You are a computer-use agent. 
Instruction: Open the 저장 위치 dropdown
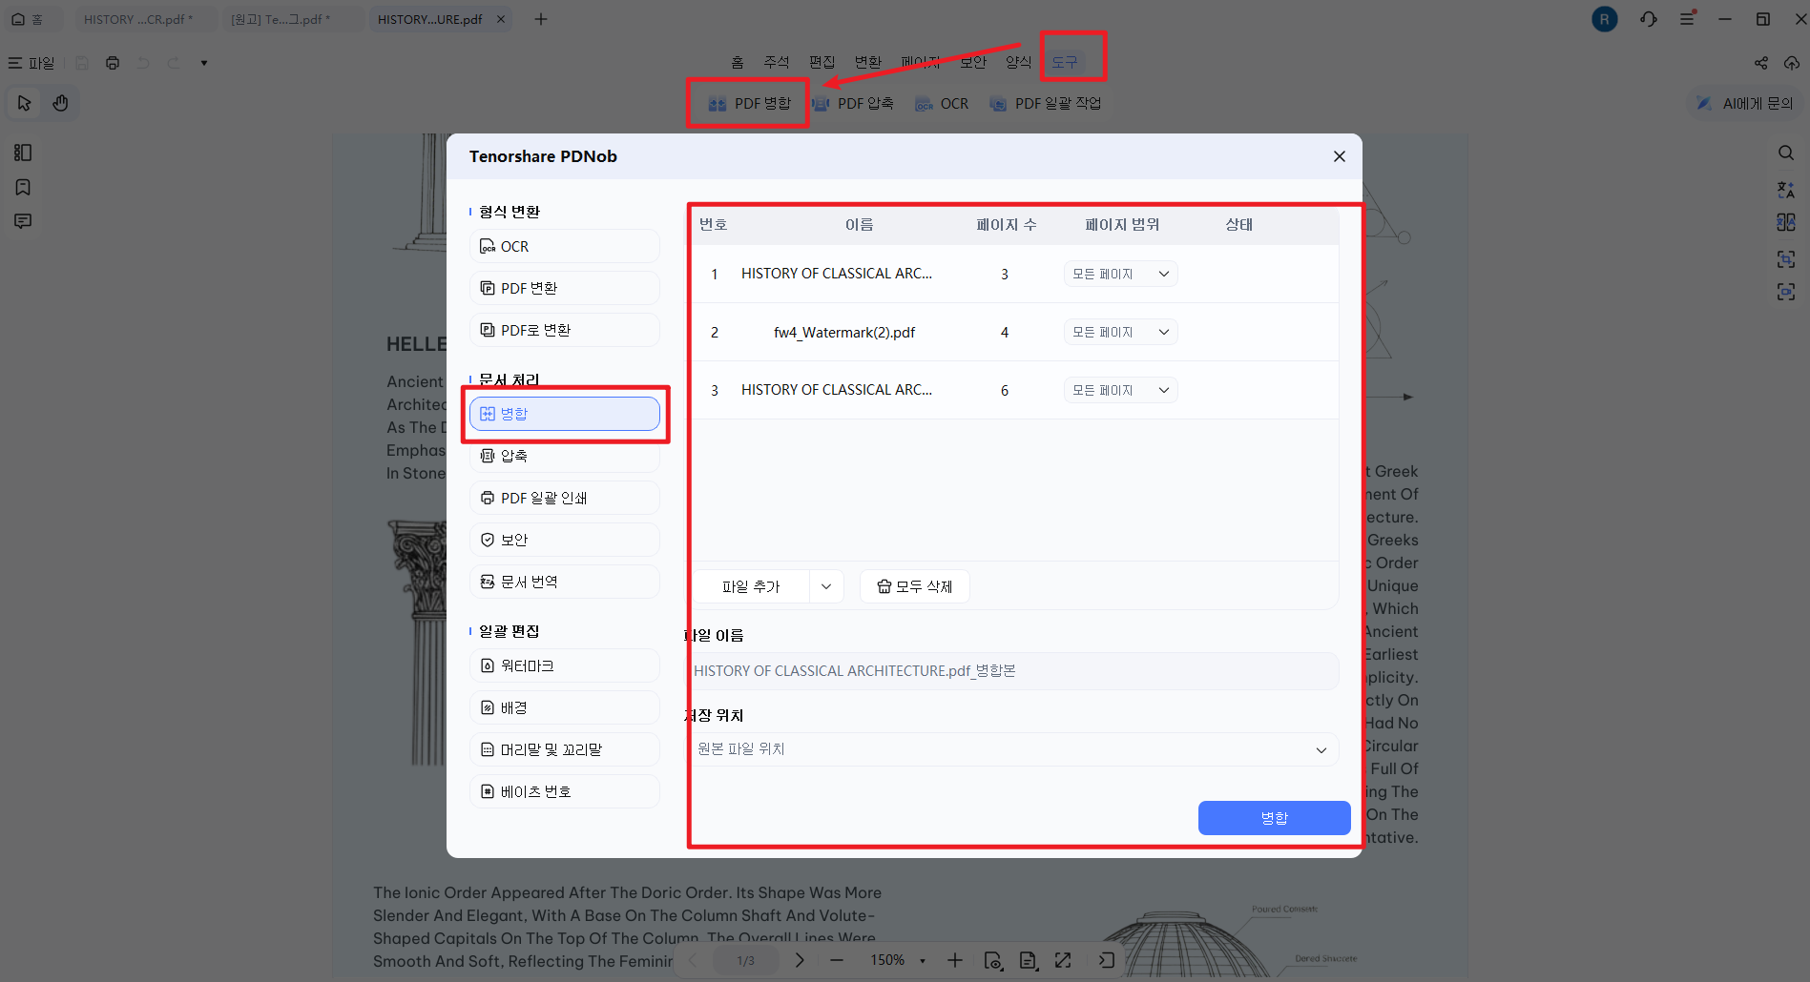pyautogui.click(x=1013, y=749)
